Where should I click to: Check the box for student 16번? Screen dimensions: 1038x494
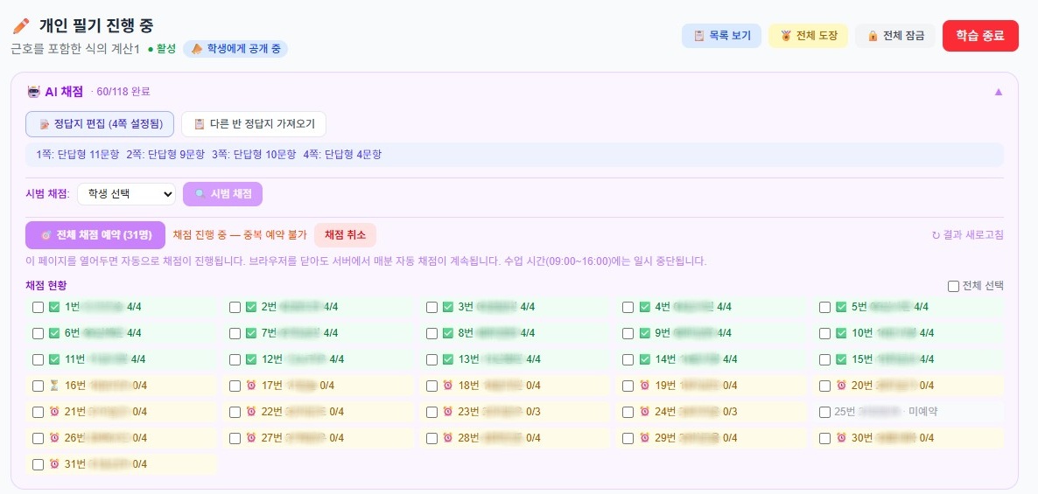[39, 386]
